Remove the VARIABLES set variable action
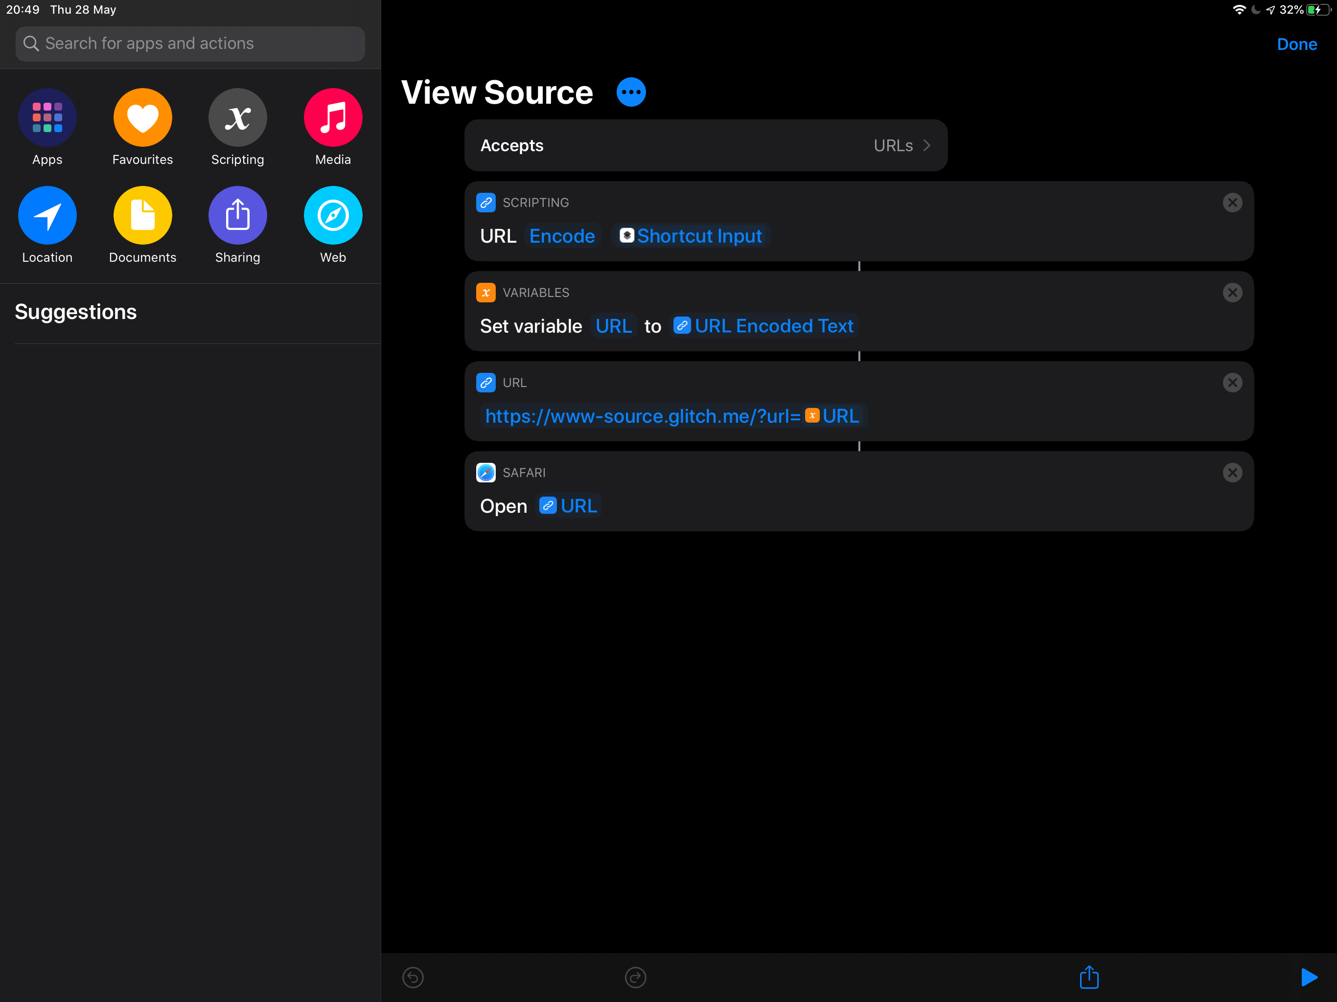 point(1233,293)
